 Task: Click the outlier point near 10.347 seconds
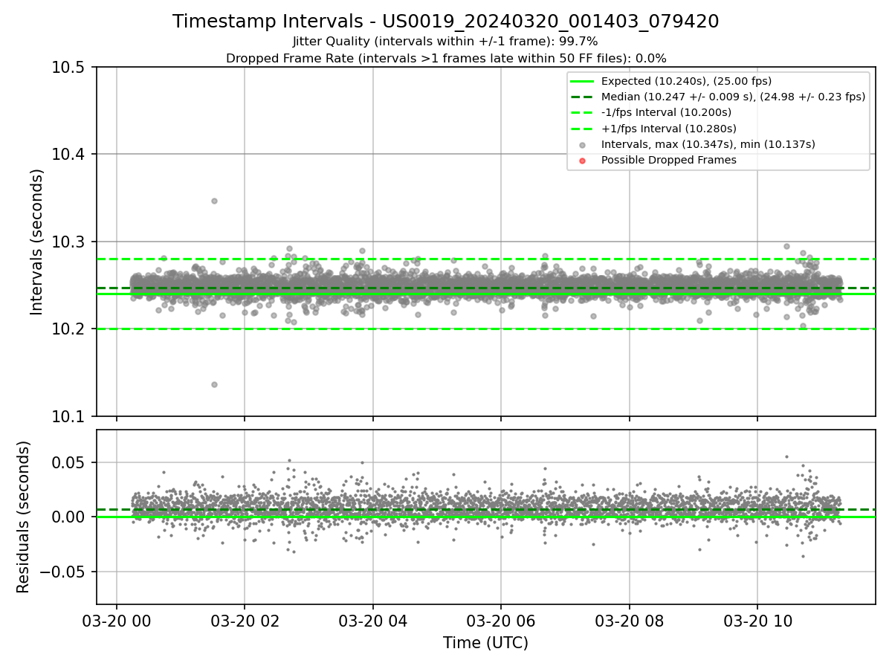click(214, 201)
